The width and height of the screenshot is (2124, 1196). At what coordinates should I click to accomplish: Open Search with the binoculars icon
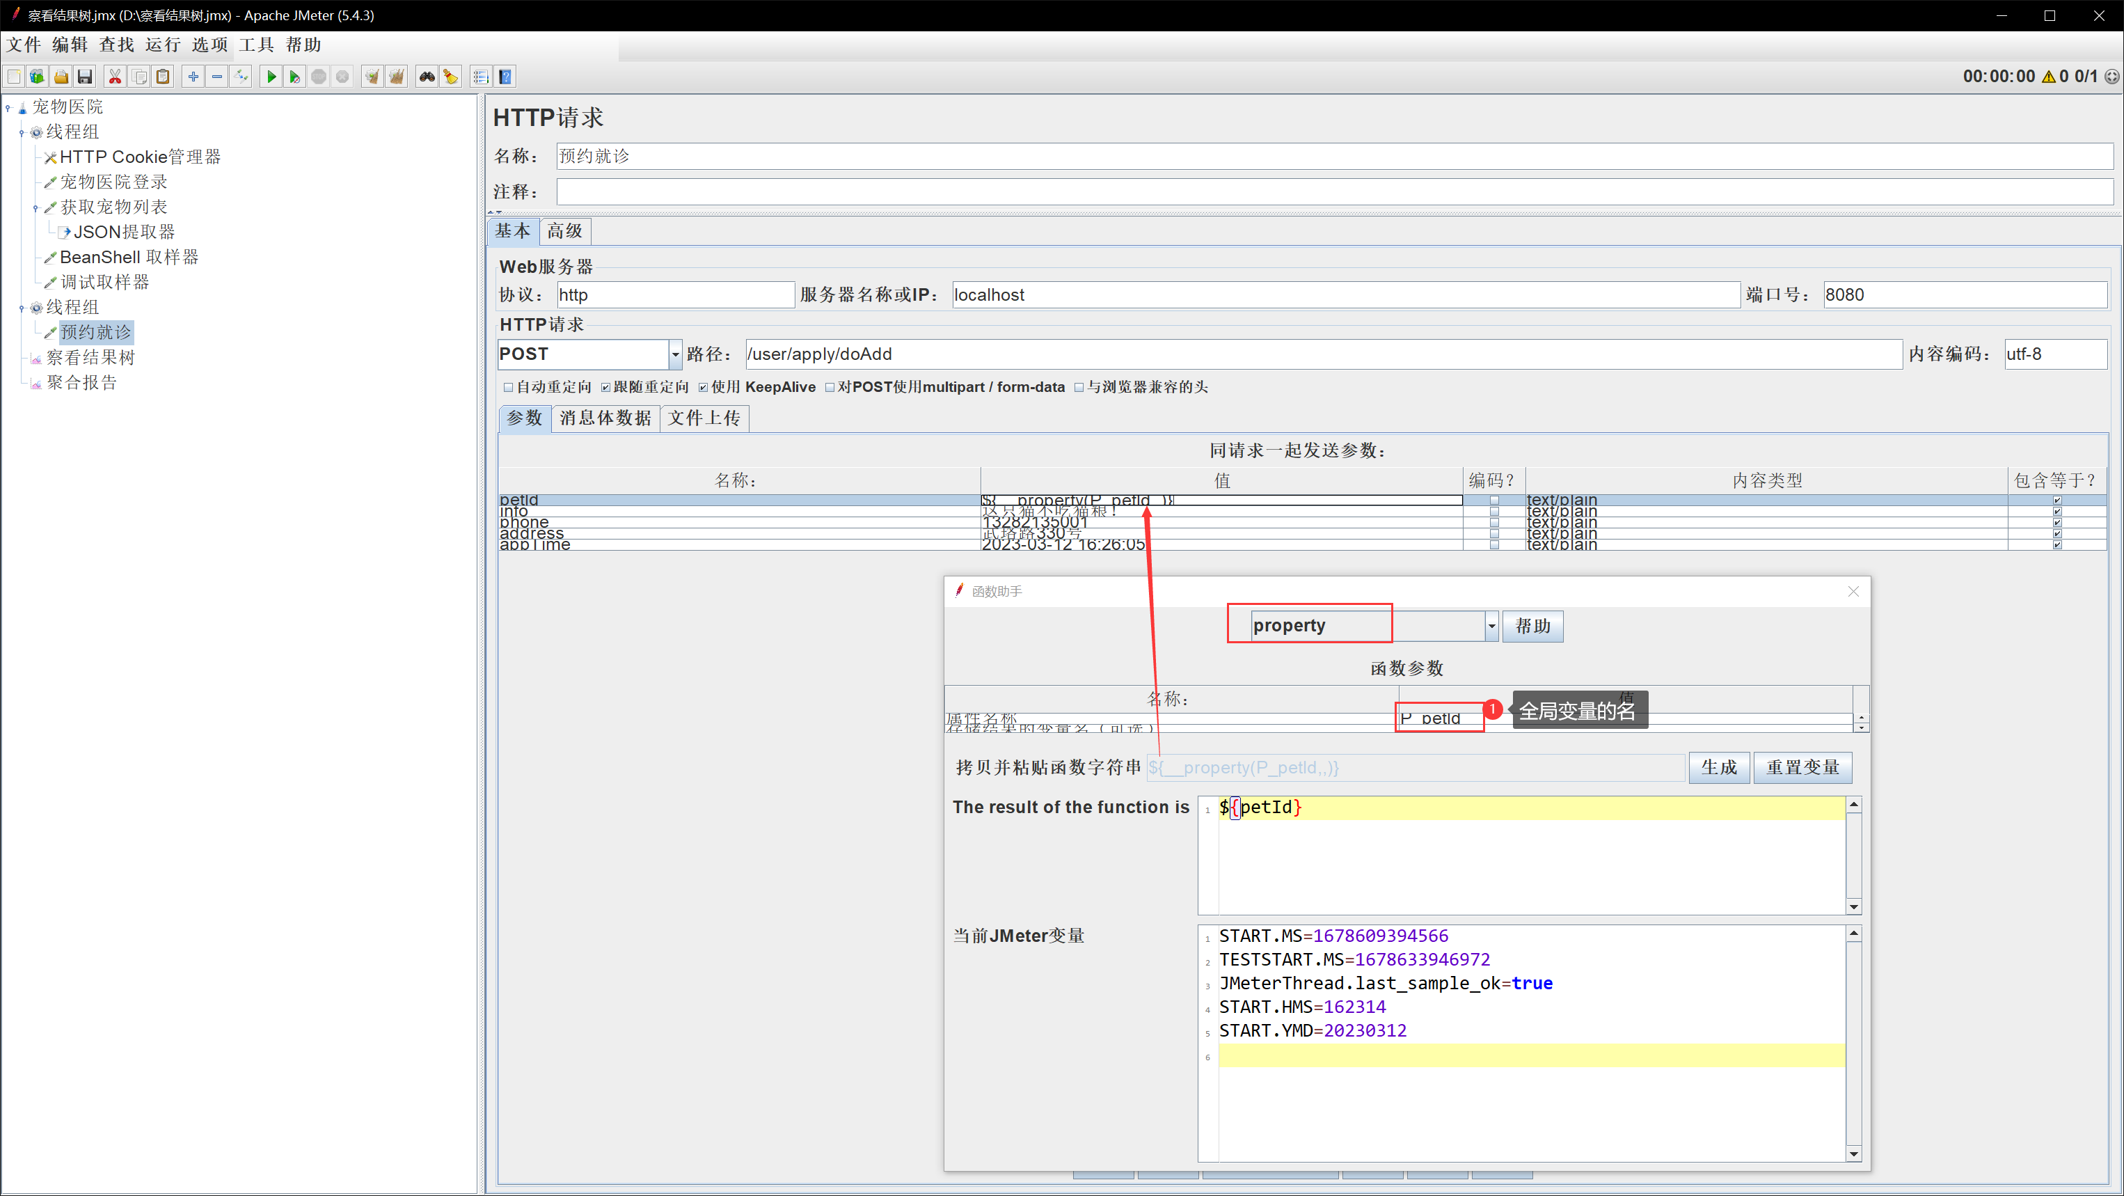pyautogui.click(x=427, y=77)
